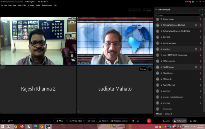Viewport: 205px width, 129px height.
Task: Click zoom-out magnifier beside slider
Action: tap(130, 10)
